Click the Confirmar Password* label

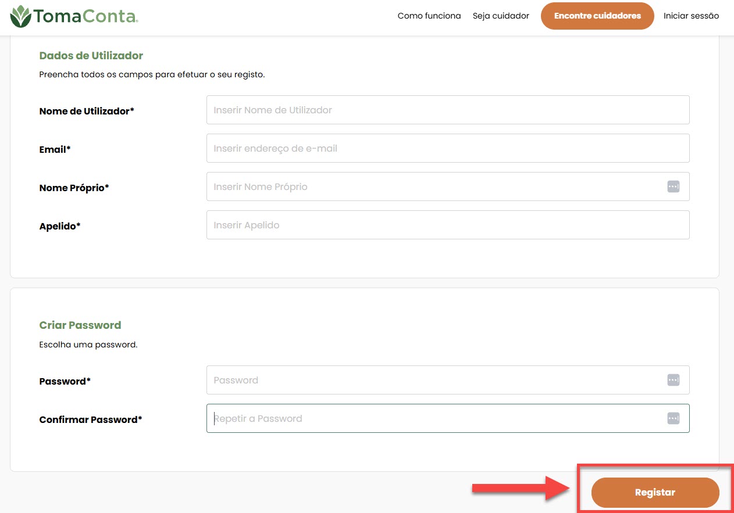[x=91, y=419]
